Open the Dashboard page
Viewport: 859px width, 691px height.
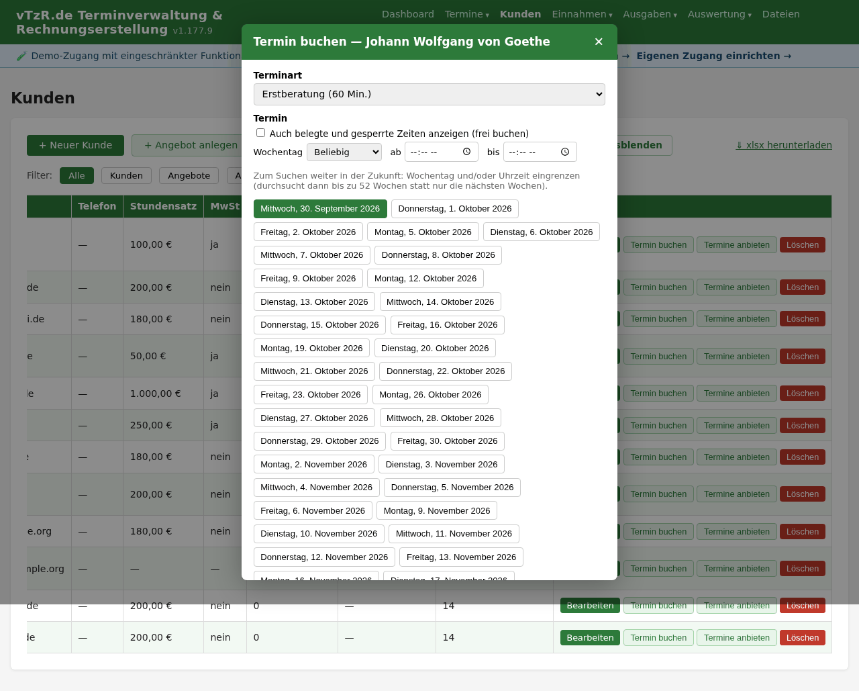408,14
